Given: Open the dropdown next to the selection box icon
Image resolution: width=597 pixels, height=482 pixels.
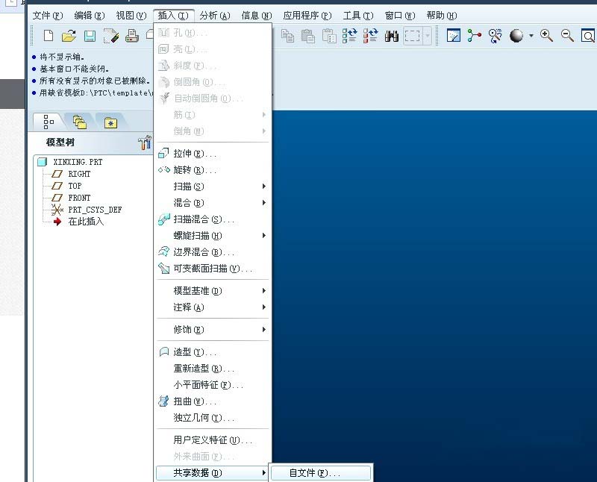Looking at the screenshot, I should point(428,36).
